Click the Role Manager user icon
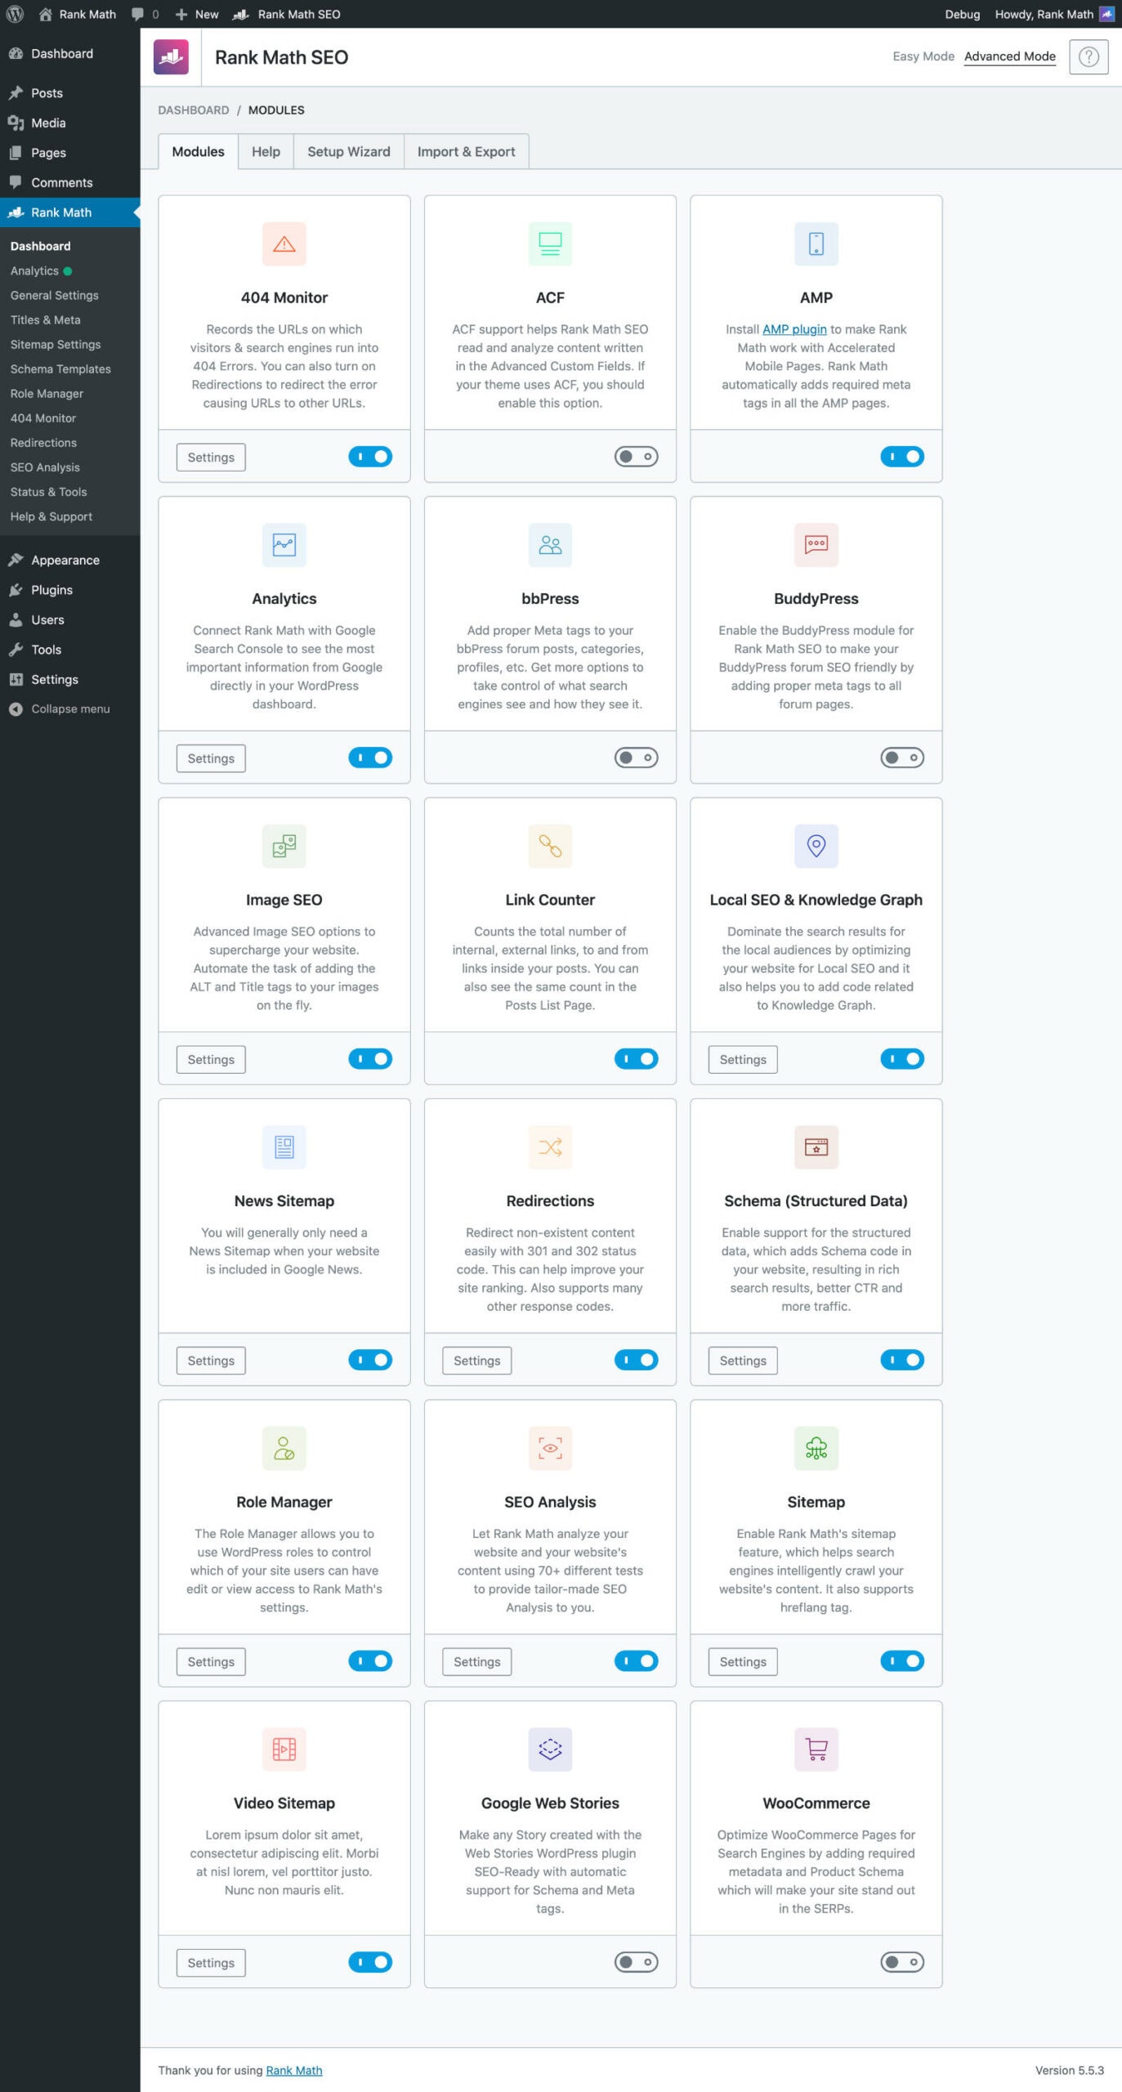1122x2092 pixels. 284,1448
